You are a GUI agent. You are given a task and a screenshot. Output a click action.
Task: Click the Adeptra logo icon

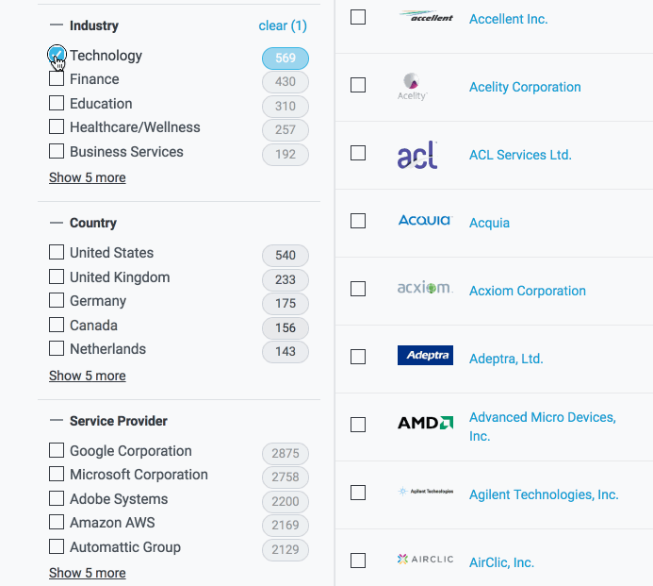pyautogui.click(x=425, y=357)
